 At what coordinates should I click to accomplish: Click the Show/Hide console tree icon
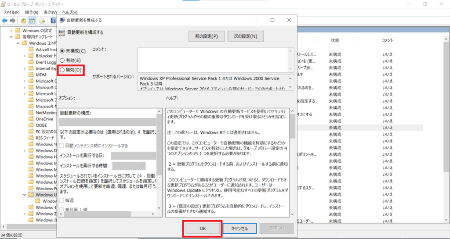pos(32,21)
